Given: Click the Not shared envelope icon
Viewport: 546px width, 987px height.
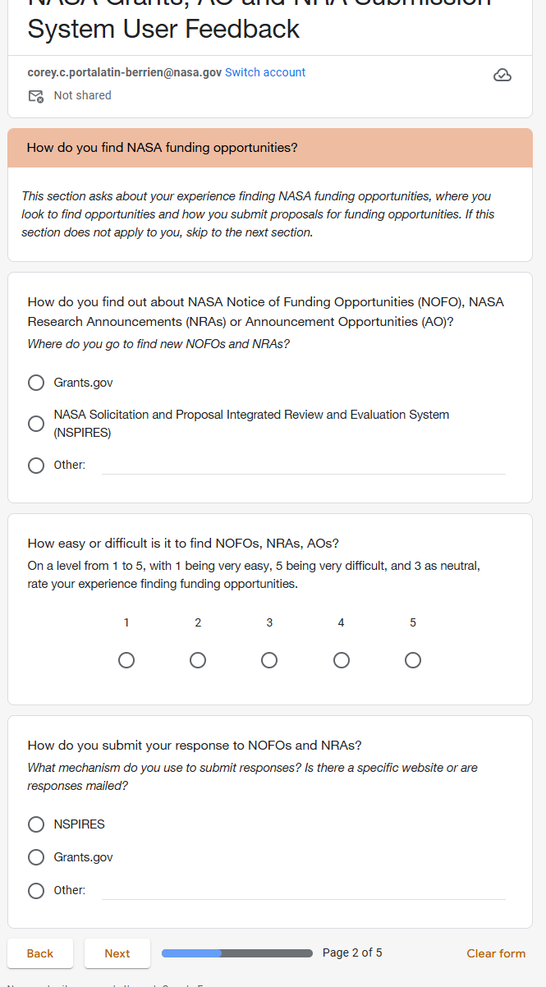Looking at the screenshot, I should pos(35,96).
